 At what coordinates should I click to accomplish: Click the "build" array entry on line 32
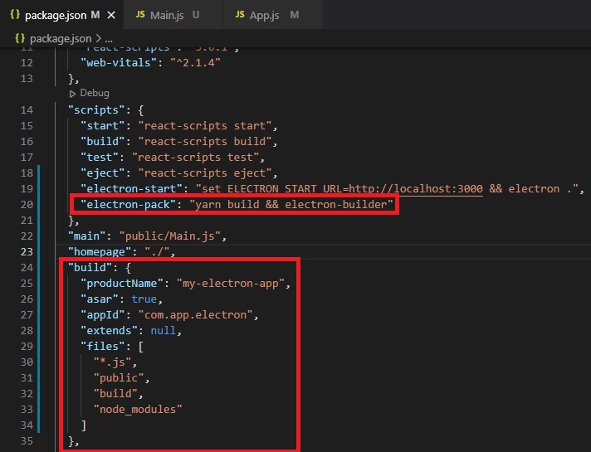tap(115, 394)
